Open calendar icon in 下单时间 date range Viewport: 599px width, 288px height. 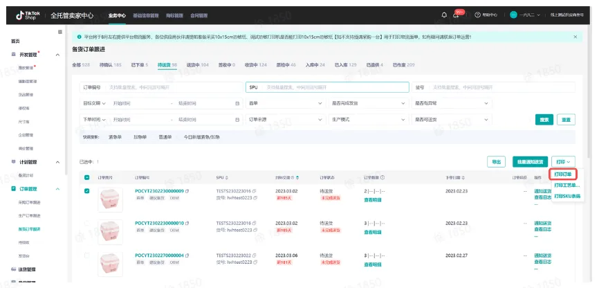(237, 120)
